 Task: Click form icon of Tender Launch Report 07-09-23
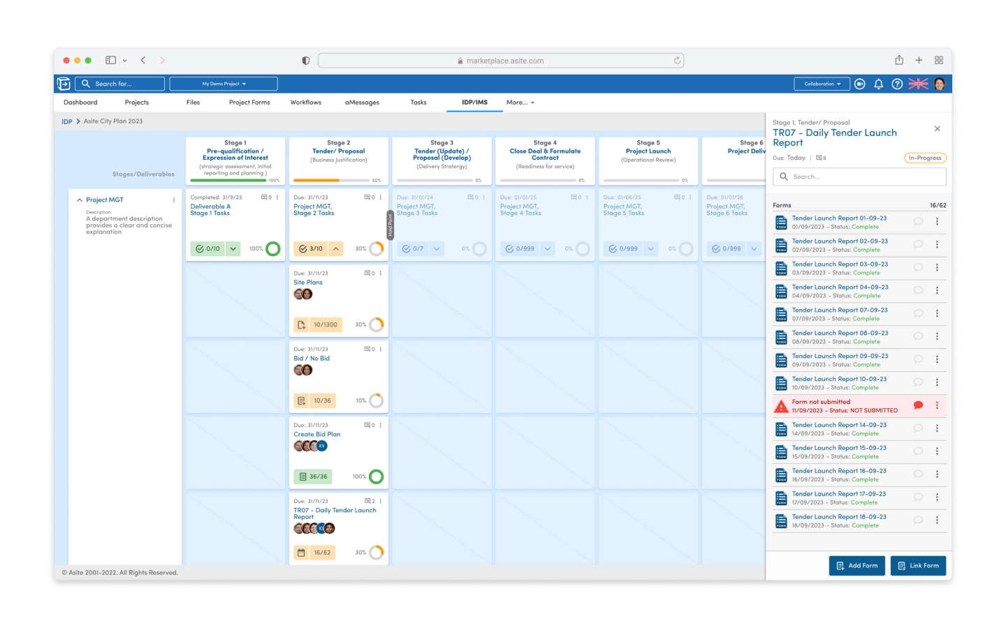[781, 314]
